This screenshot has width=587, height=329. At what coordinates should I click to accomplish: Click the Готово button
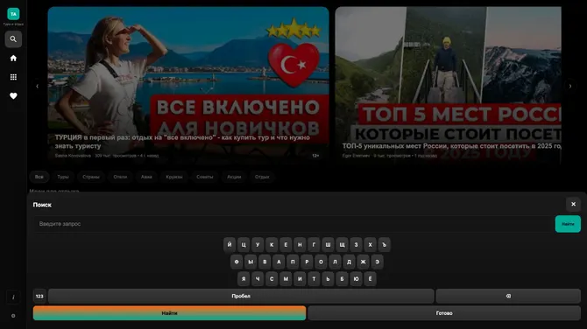[444, 313]
